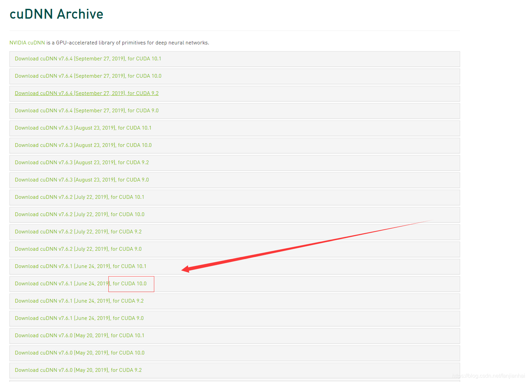Open cuDNN v7.6.0 download for CUDA 9.2
This screenshot has width=528, height=382.
coord(78,370)
